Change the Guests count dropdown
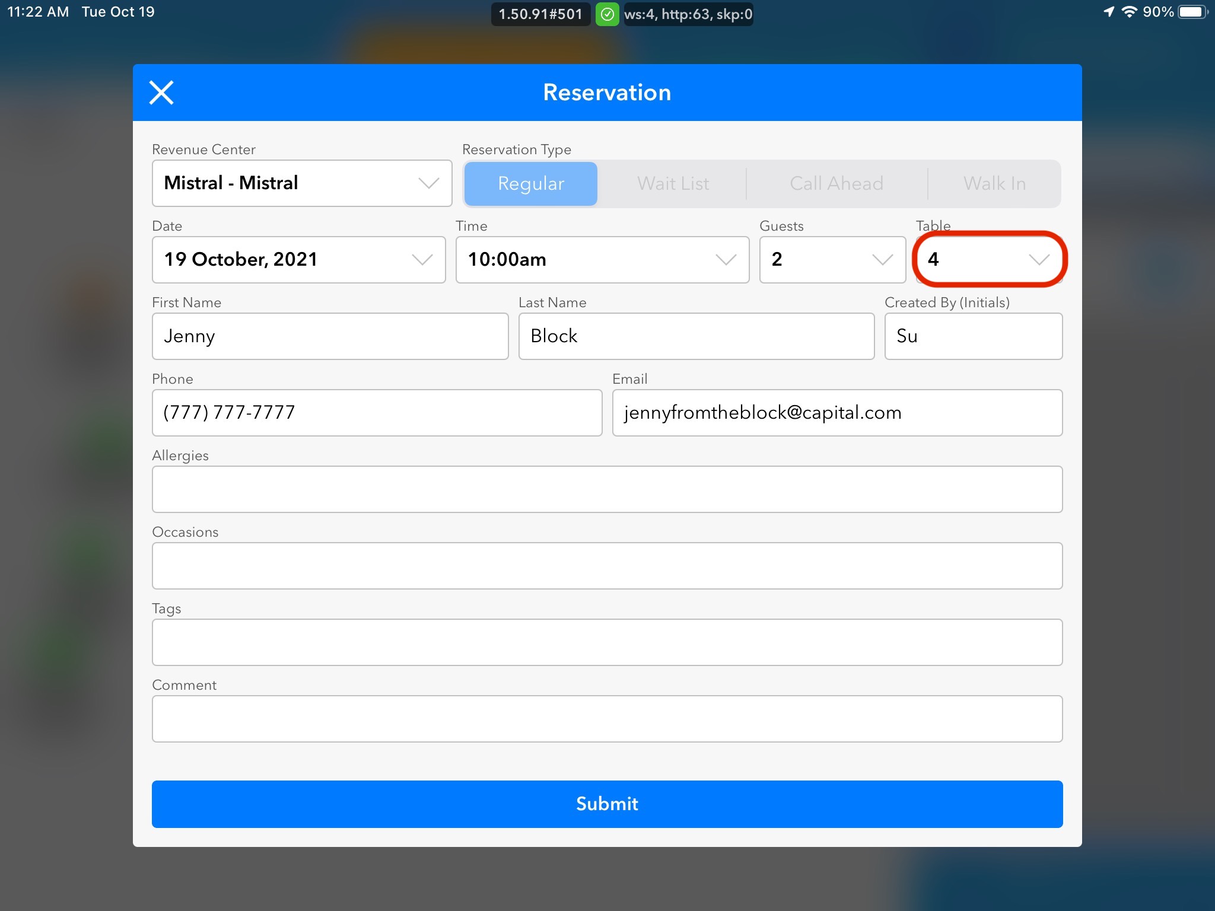Viewport: 1215px width, 911px height. pos(832,260)
